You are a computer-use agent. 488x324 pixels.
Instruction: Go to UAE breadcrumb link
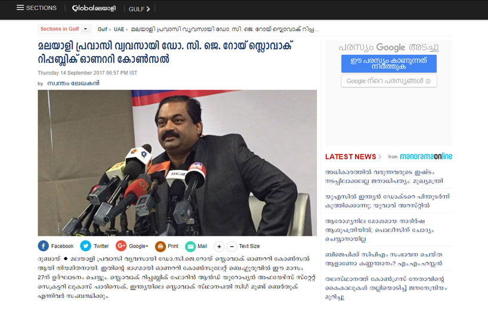(x=119, y=29)
